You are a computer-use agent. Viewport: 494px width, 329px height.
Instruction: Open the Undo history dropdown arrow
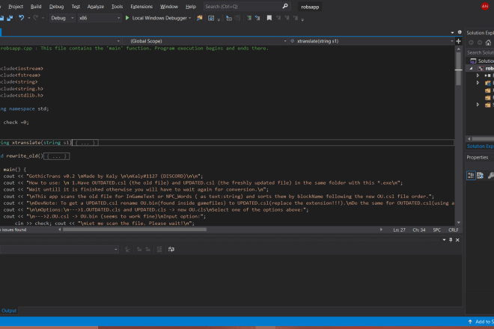pos(28,18)
